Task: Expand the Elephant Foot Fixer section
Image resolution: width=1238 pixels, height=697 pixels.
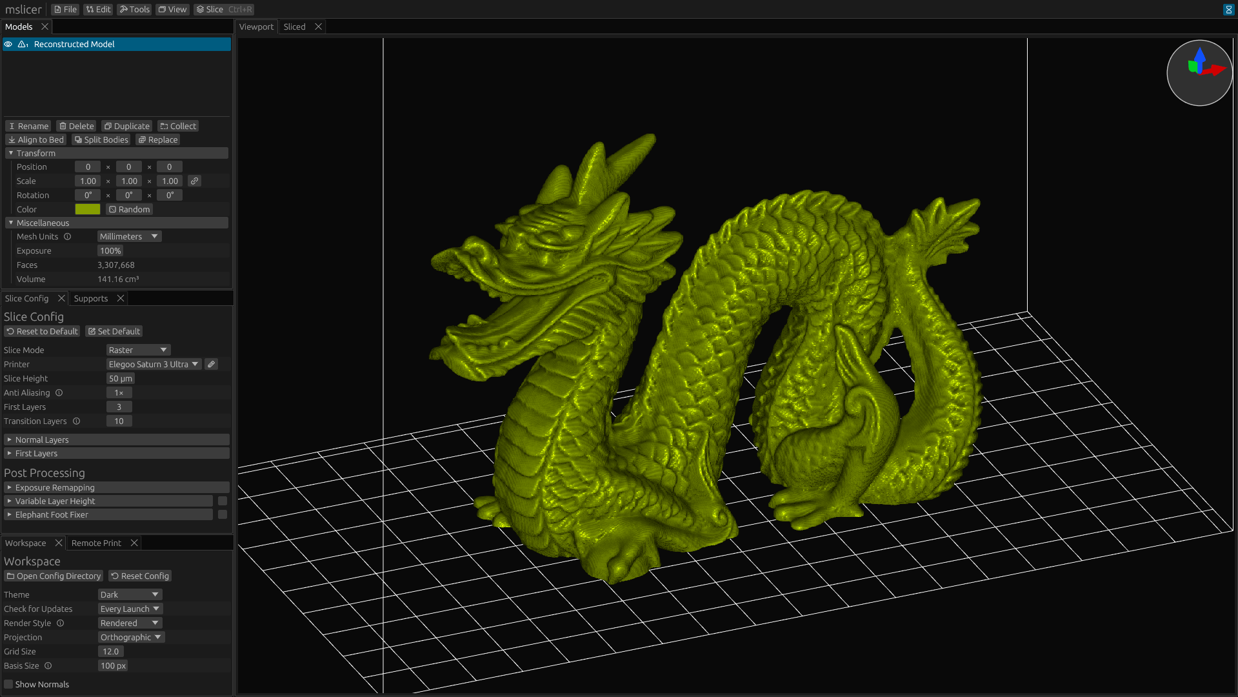Action: point(108,515)
